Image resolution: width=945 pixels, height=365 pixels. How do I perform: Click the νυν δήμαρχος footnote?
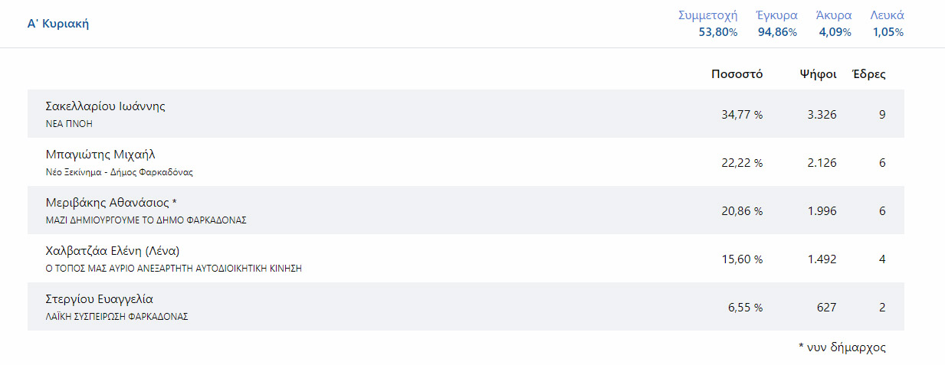(x=842, y=347)
